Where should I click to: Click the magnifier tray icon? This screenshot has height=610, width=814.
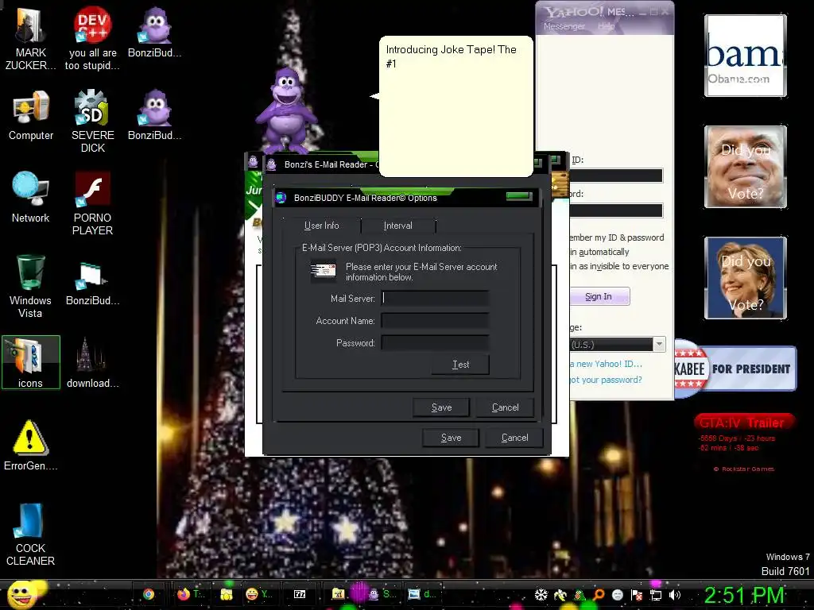coord(599,595)
